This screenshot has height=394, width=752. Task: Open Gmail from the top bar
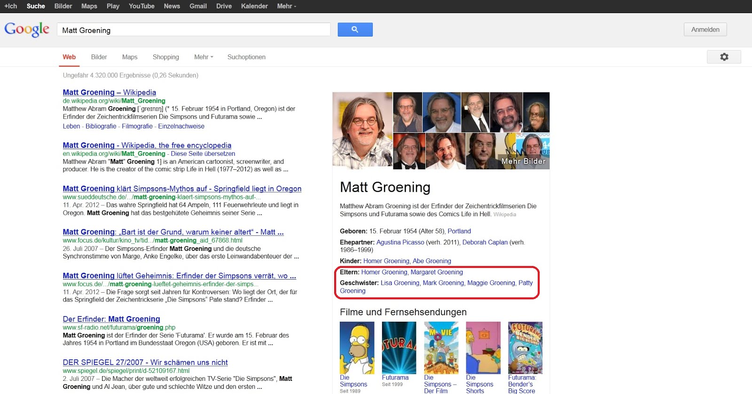point(198,6)
